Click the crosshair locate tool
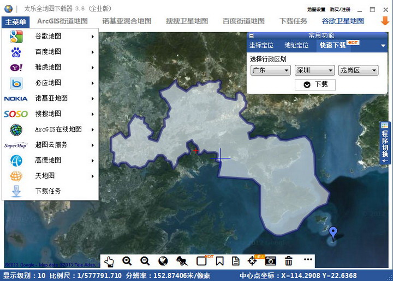The height and width of the screenshot is (281, 393). 253,261
